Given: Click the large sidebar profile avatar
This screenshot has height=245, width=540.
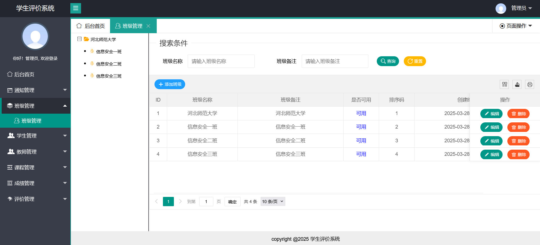Looking at the screenshot, I should [x=35, y=36].
